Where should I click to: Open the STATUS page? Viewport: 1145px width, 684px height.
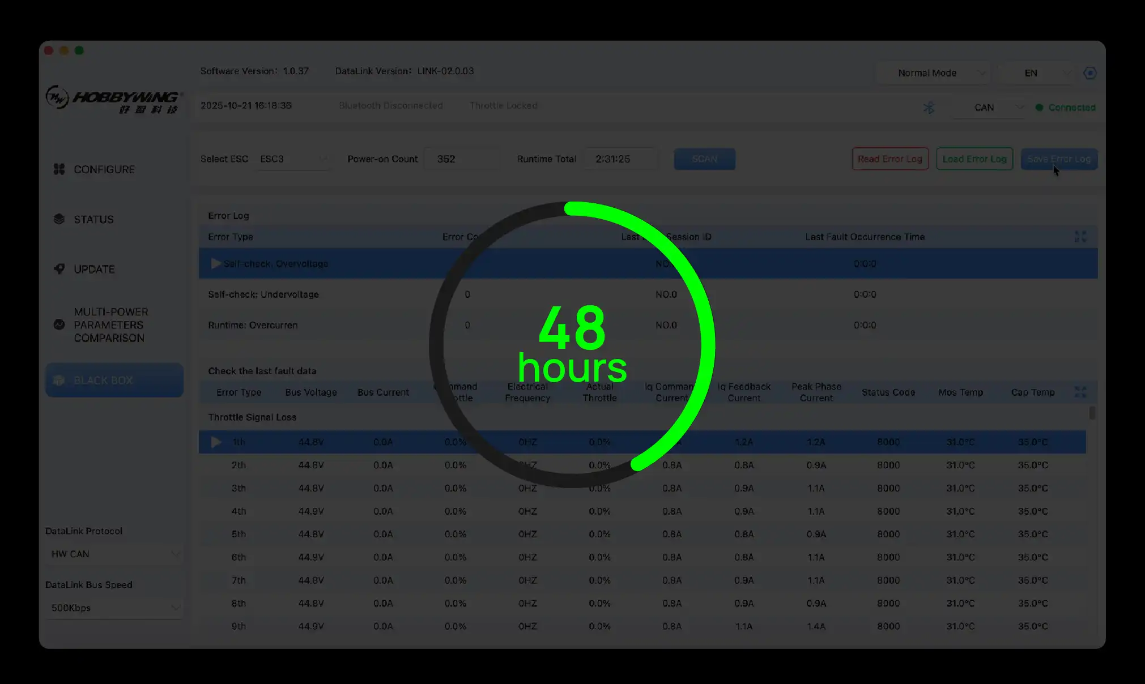93,219
